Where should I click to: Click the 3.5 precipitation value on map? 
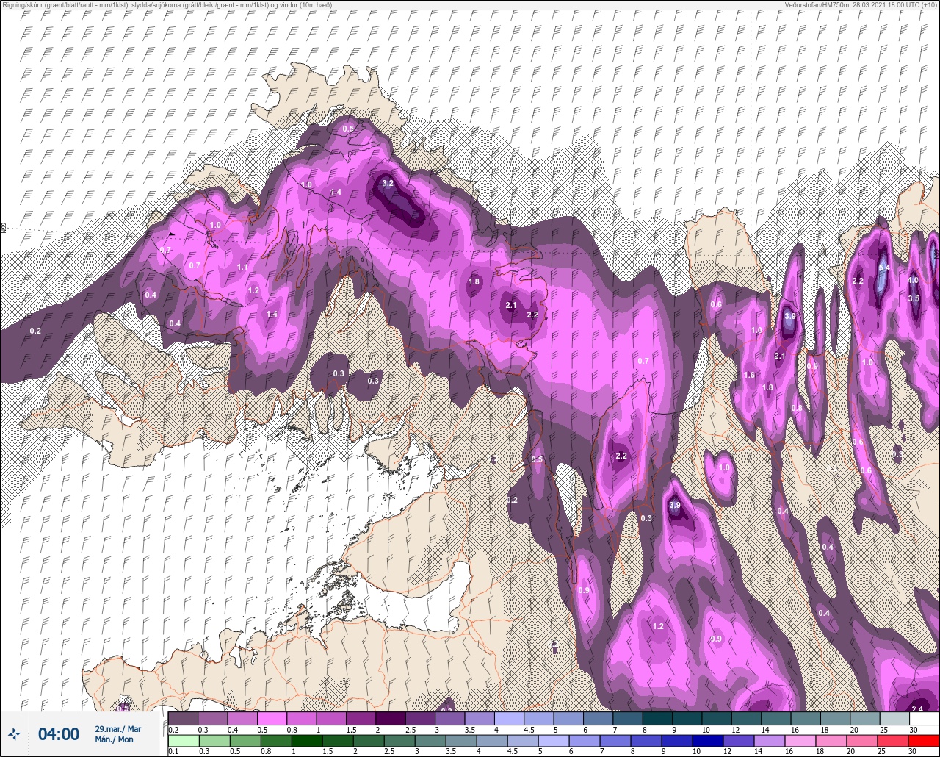[914, 298]
